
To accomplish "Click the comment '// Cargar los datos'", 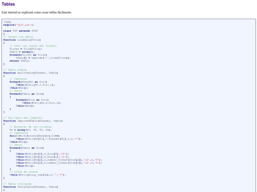I will pyautogui.click(x=18, y=37).
